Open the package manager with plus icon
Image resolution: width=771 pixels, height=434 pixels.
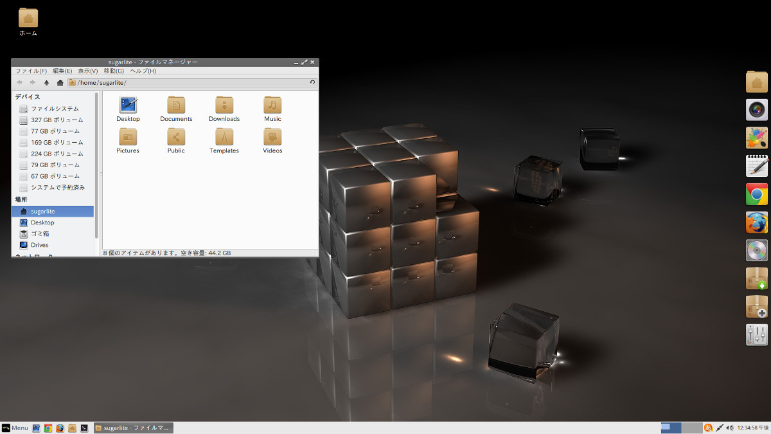coord(757,307)
